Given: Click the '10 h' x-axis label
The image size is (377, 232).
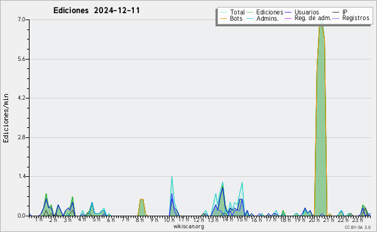Looking at the screenshot, I should coord(169,220).
